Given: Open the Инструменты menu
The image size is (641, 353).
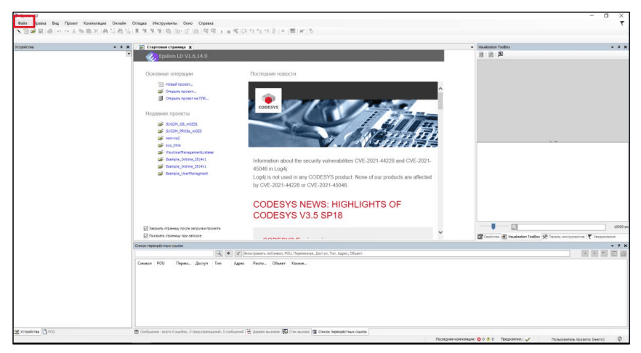Looking at the screenshot, I should point(165,23).
